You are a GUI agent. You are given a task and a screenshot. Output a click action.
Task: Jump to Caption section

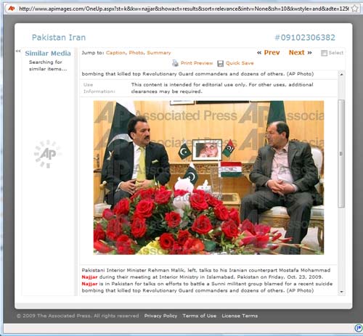[x=115, y=53]
